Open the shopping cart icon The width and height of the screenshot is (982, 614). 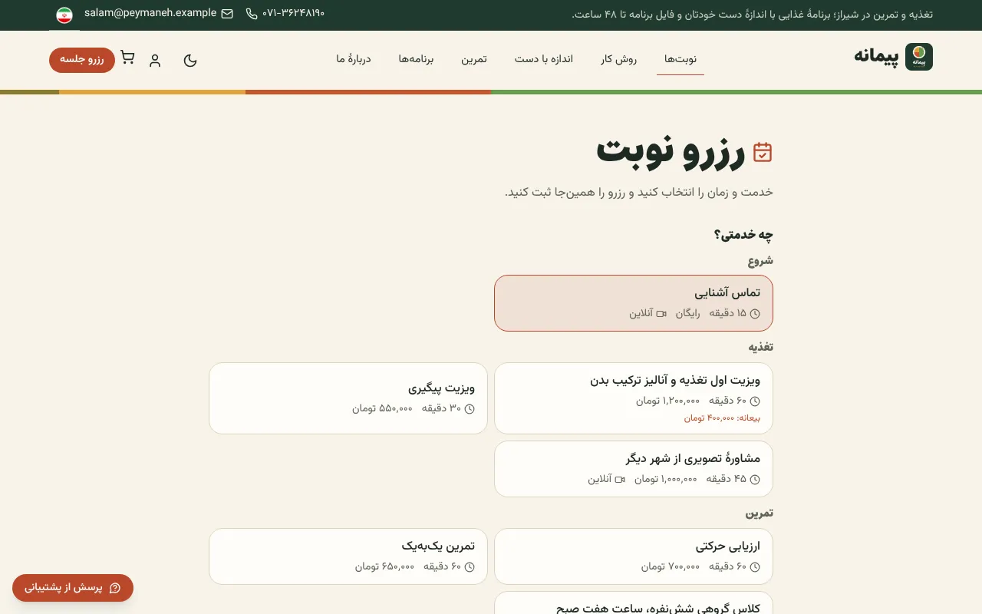(x=127, y=58)
